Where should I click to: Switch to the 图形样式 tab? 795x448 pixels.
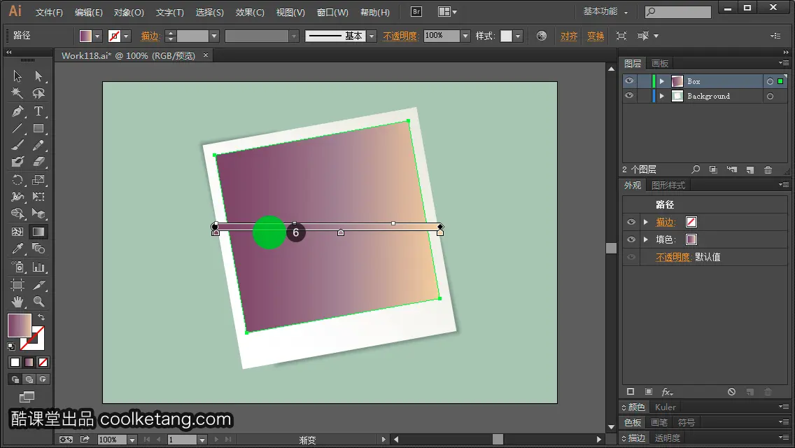pyautogui.click(x=668, y=185)
